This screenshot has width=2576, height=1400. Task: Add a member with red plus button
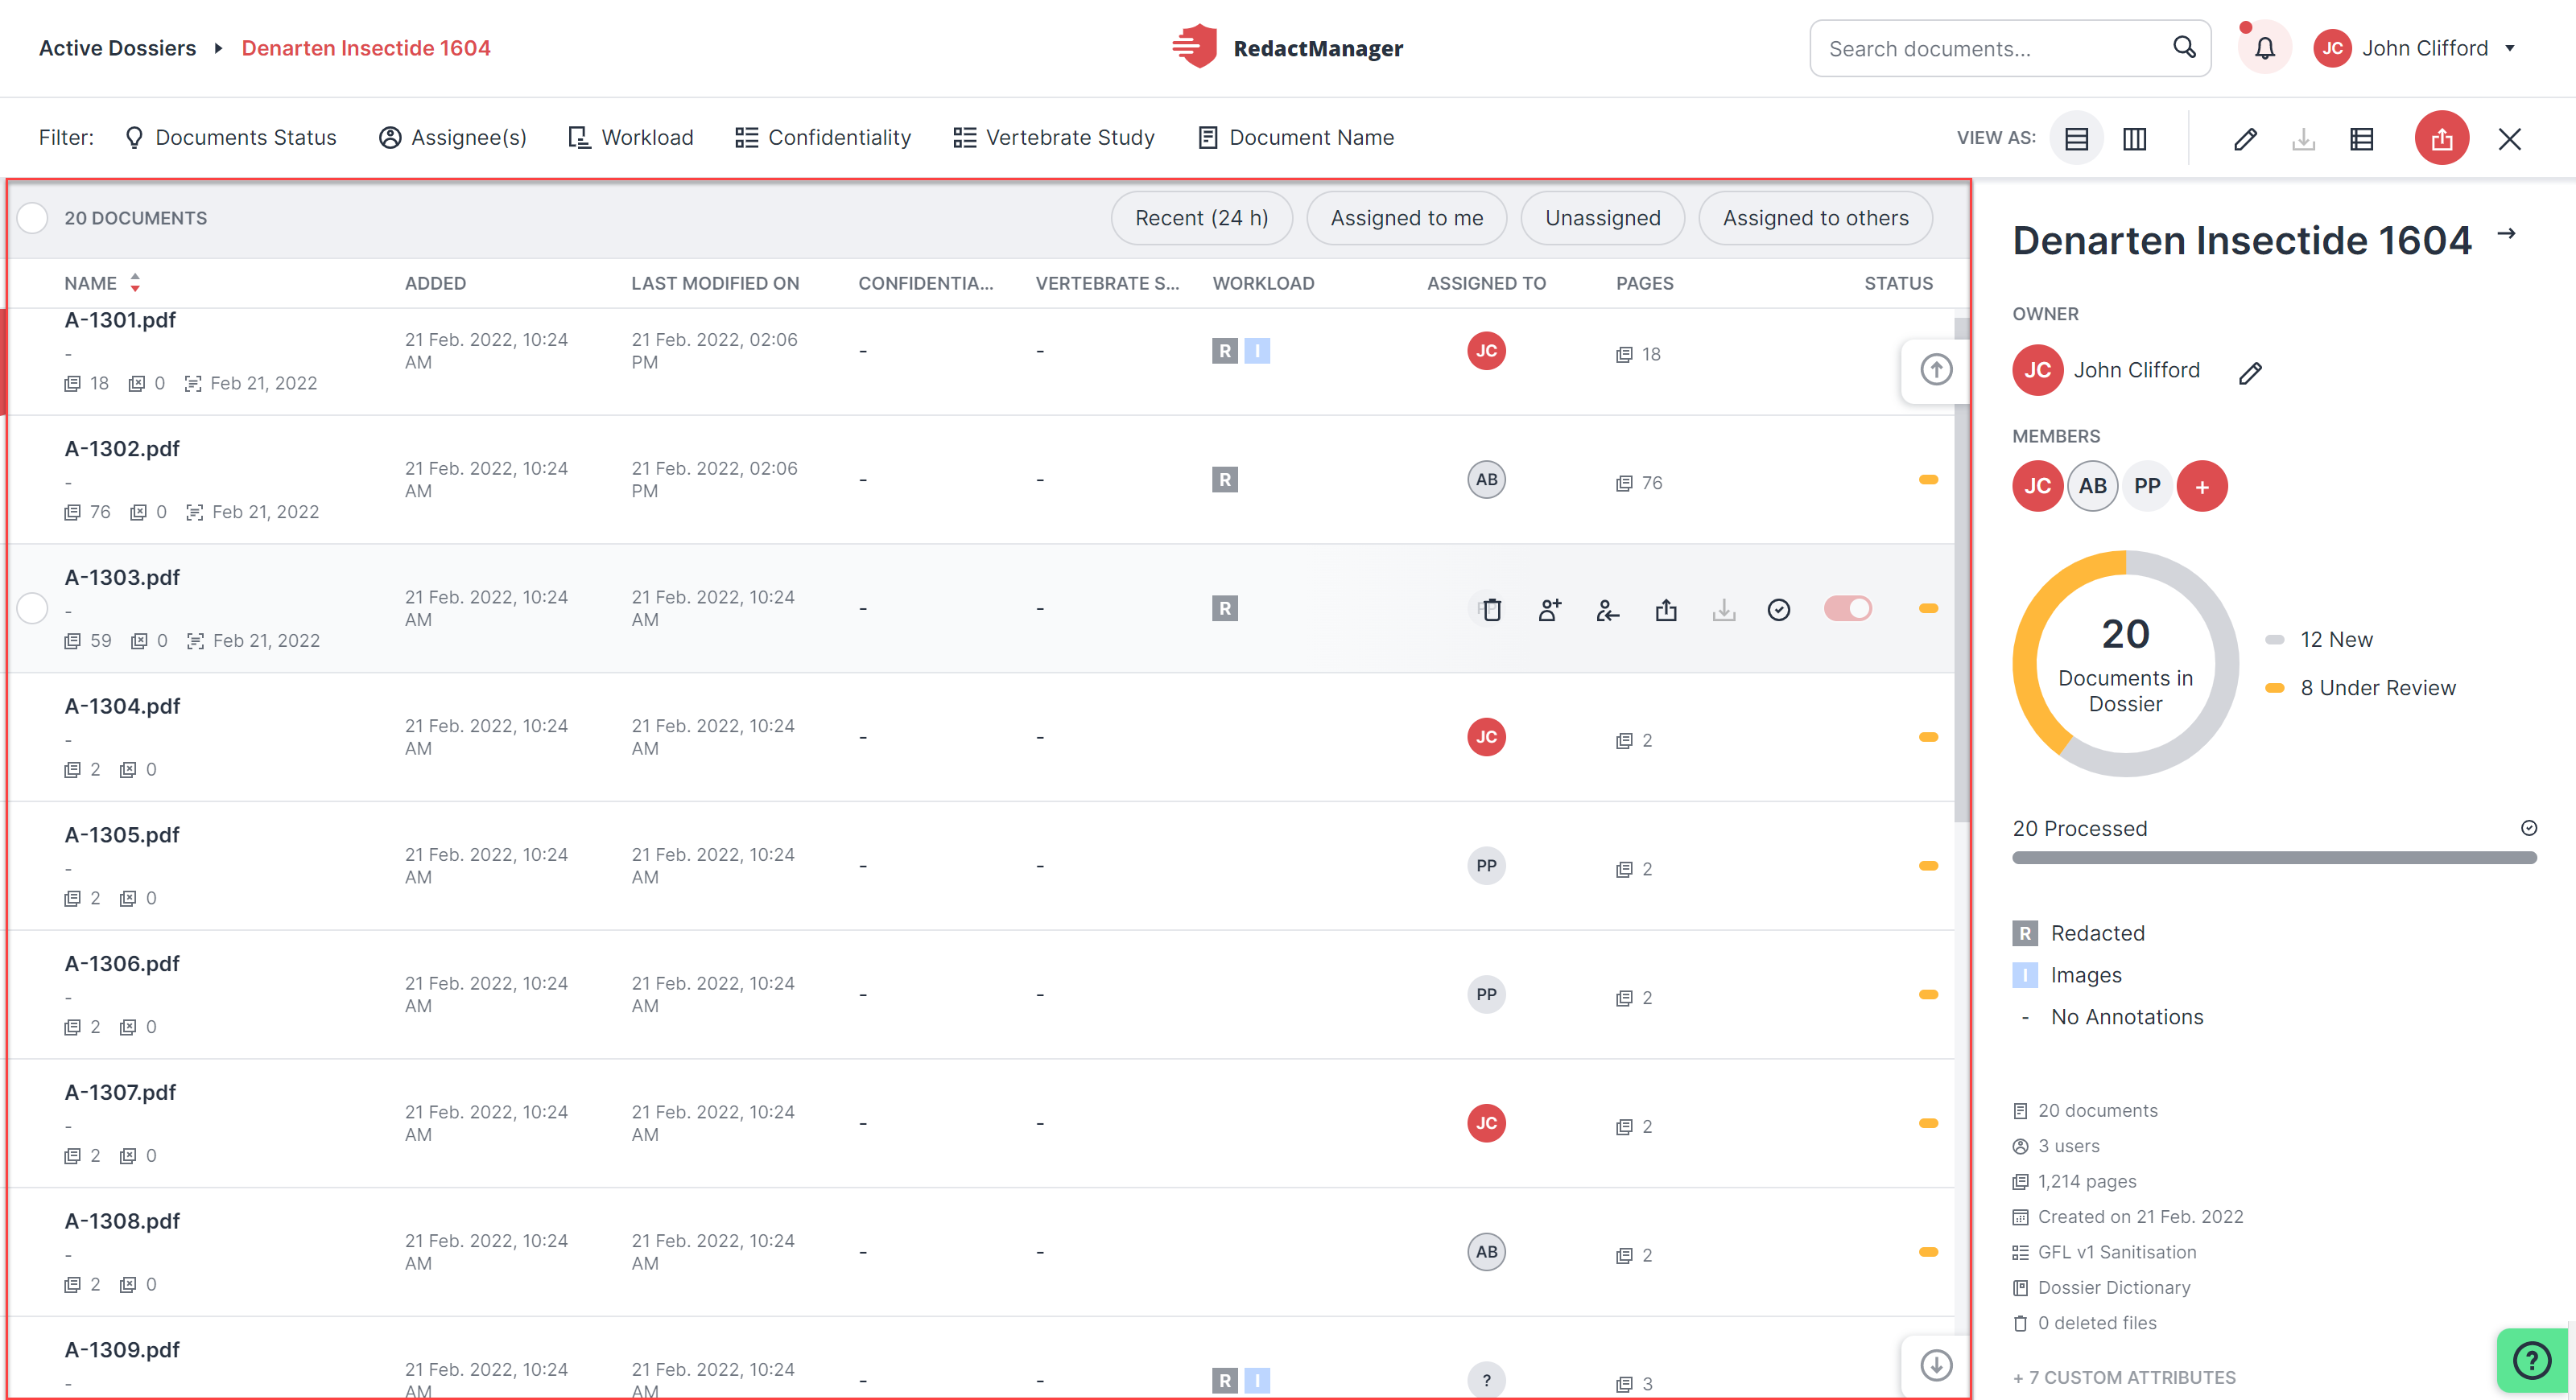pyautogui.click(x=2201, y=486)
